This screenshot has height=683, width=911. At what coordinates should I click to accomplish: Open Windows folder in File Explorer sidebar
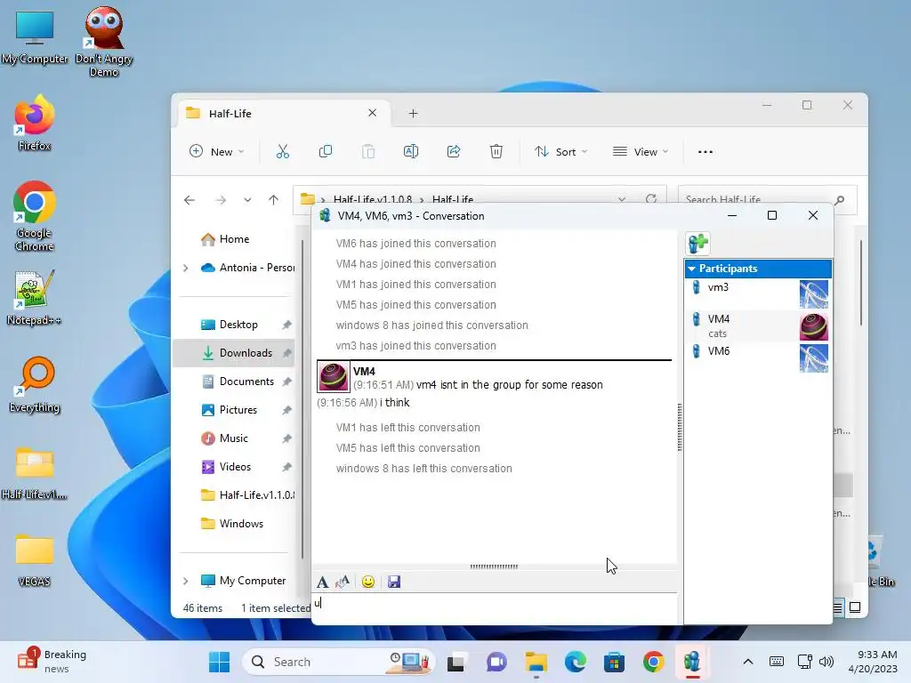click(x=241, y=523)
